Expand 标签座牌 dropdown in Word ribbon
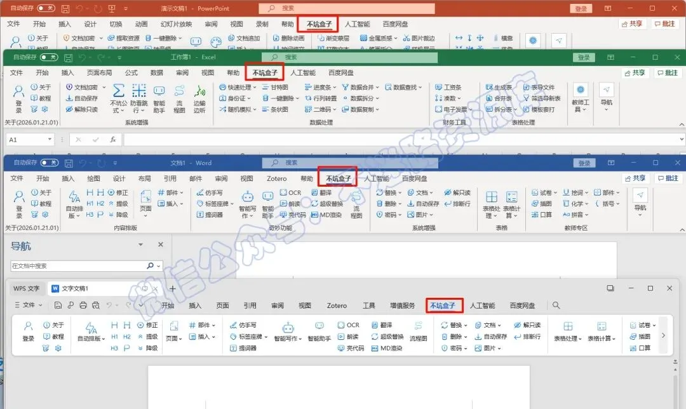 coord(232,203)
